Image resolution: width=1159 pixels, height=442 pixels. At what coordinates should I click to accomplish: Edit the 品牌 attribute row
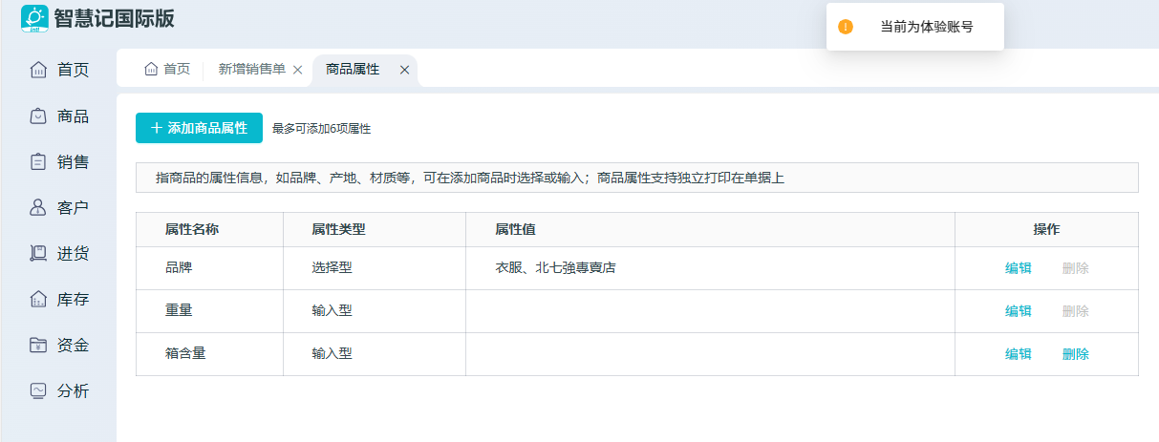1018,268
